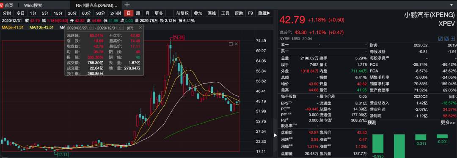Step the interval end date 2020/12/31
457x158 pixels.
point(121,28)
